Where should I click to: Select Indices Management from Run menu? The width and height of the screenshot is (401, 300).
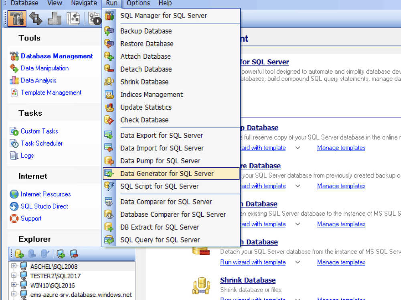[171, 95]
